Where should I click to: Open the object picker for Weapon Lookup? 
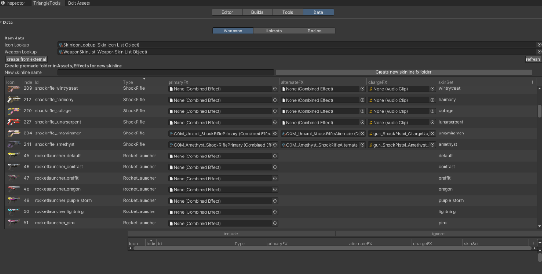539,52
